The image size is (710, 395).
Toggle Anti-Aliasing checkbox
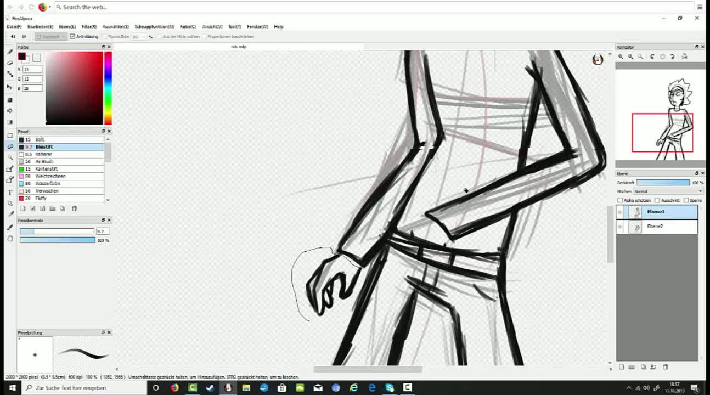click(72, 36)
